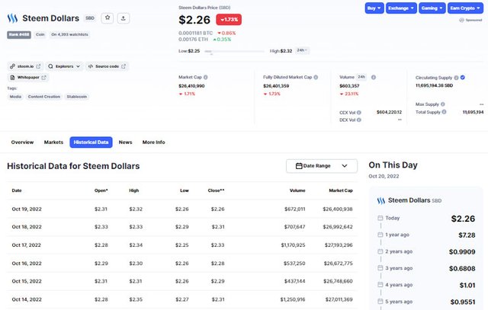
Task: Click calendar icon in Date Range button
Action: tap(299, 166)
